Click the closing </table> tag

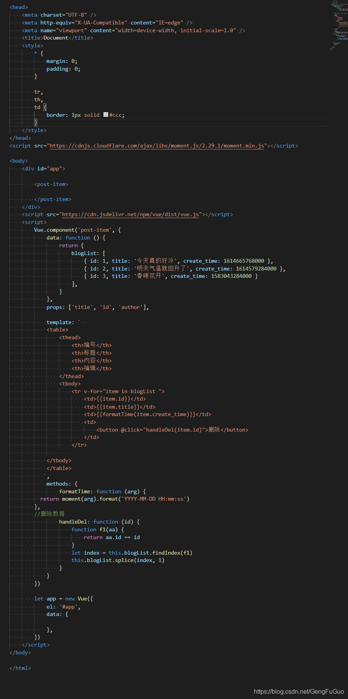coord(59,468)
